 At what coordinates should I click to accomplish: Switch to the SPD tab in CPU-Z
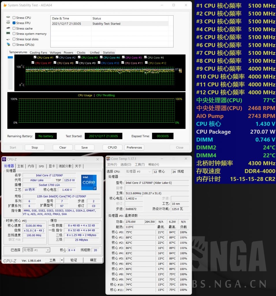41,166
